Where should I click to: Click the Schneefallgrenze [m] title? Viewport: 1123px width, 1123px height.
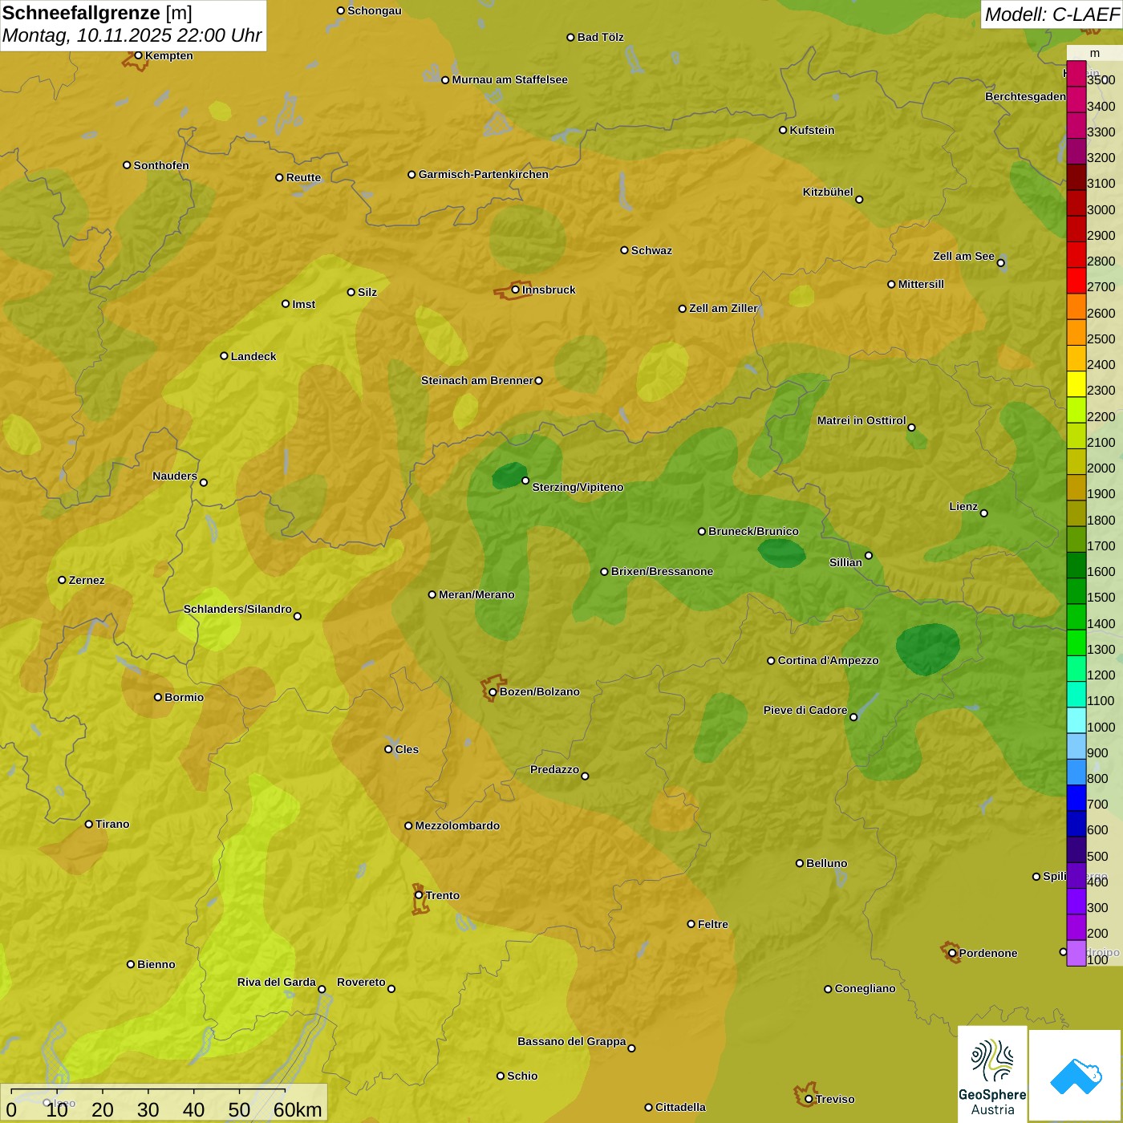97,13
